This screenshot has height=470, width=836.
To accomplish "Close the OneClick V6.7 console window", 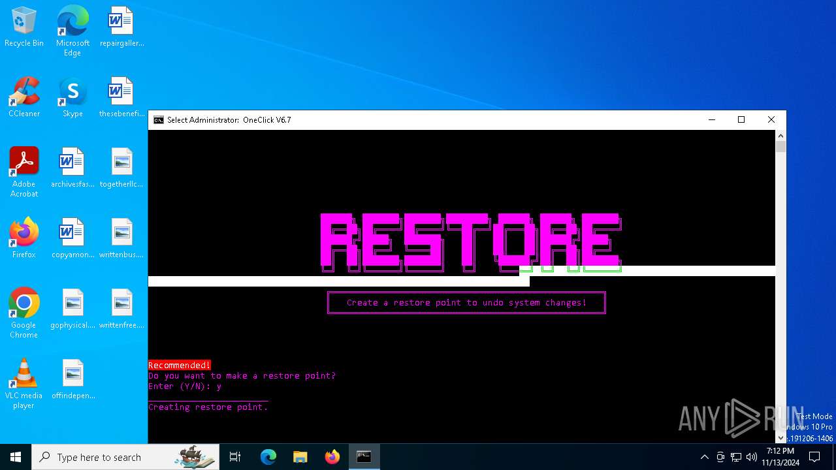I will coord(771,120).
